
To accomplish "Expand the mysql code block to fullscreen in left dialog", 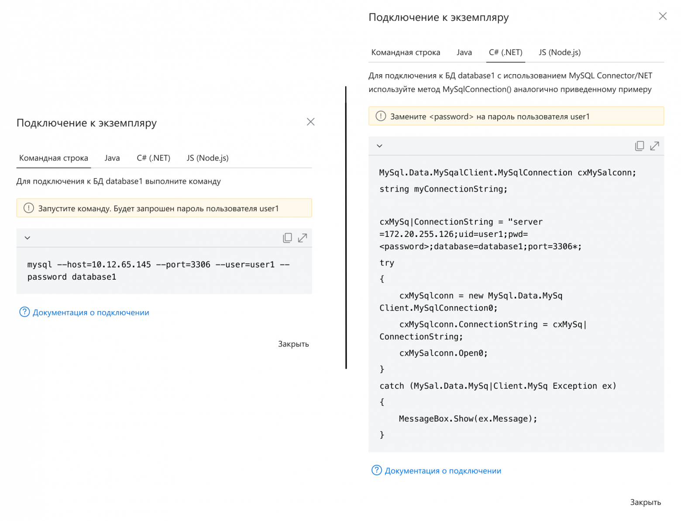I will click(303, 238).
